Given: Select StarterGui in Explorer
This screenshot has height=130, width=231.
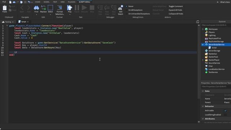Looking at the screenshot, I should click(x=213, y=54).
